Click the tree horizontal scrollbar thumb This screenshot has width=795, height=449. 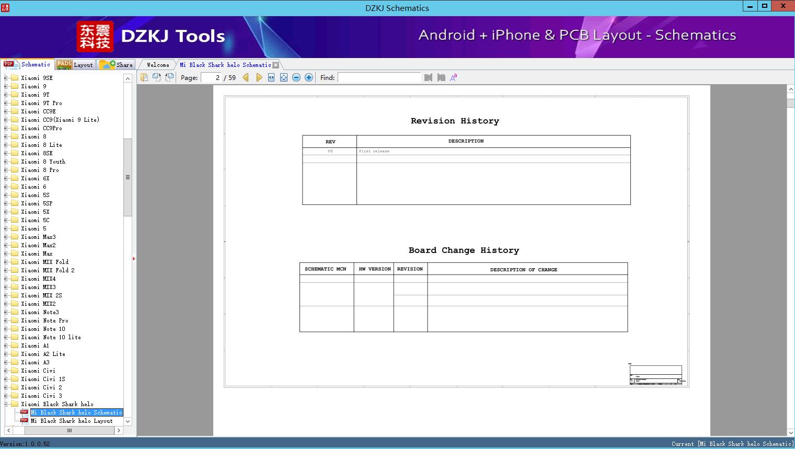[69, 430]
